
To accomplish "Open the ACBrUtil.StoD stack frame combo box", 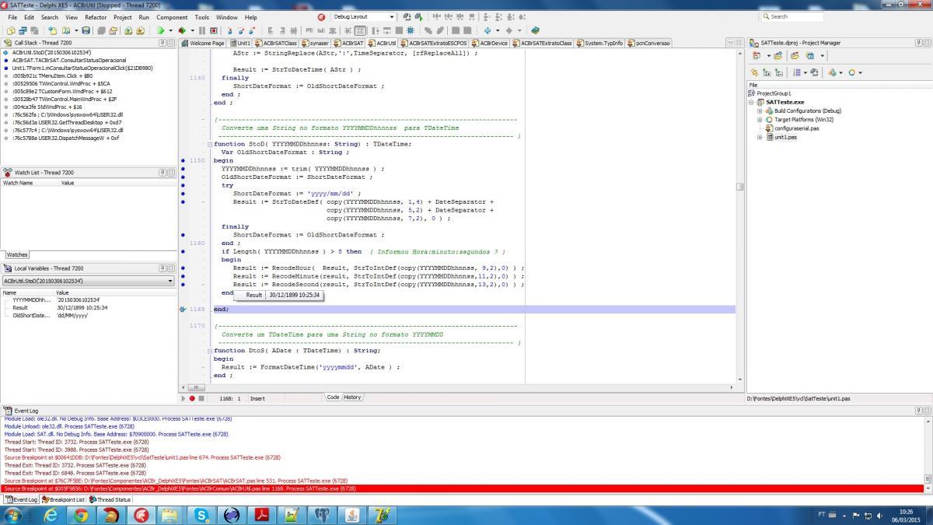I will (x=88, y=281).
